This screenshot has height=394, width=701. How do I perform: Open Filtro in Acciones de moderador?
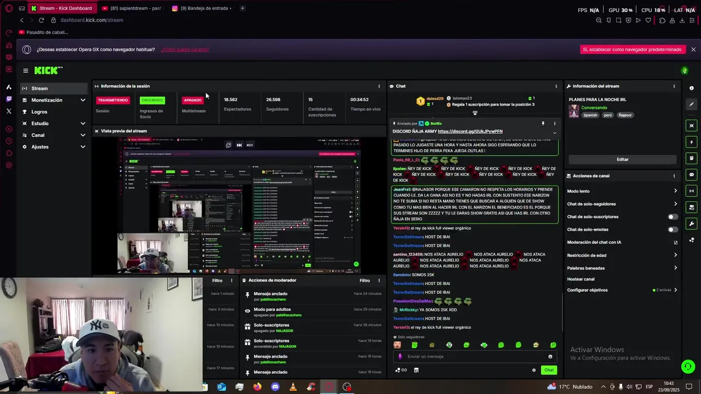[x=365, y=281]
